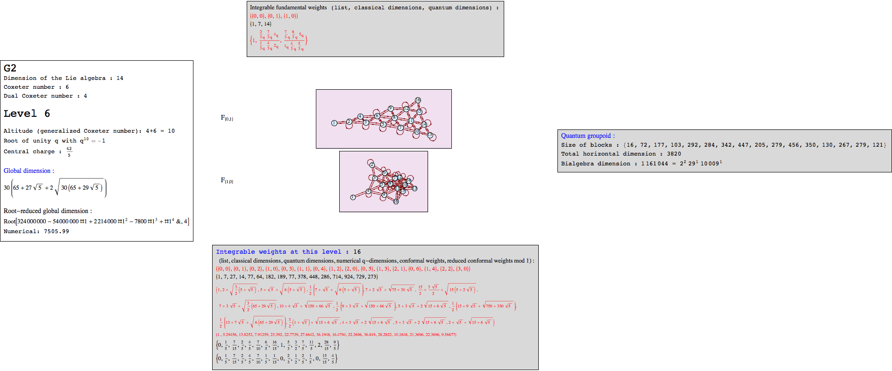Click the 'Numerical: 7505.99' value
This screenshot has height=371, width=892.
pyautogui.click(x=36, y=231)
